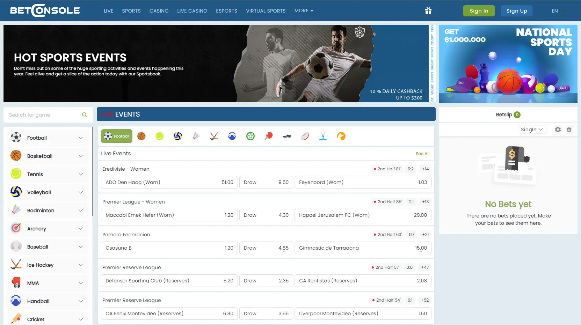Screen dimensions: 581x325
Task: Expand the Tennis category chevron
Action: 81,174
